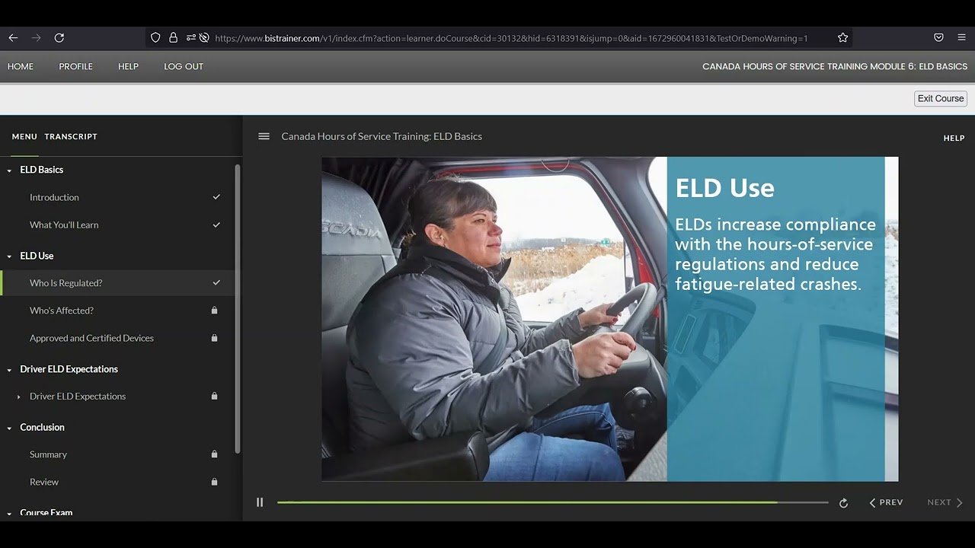Image resolution: width=975 pixels, height=548 pixels.
Task: Go to the previous slide with PREV
Action: pos(886,502)
